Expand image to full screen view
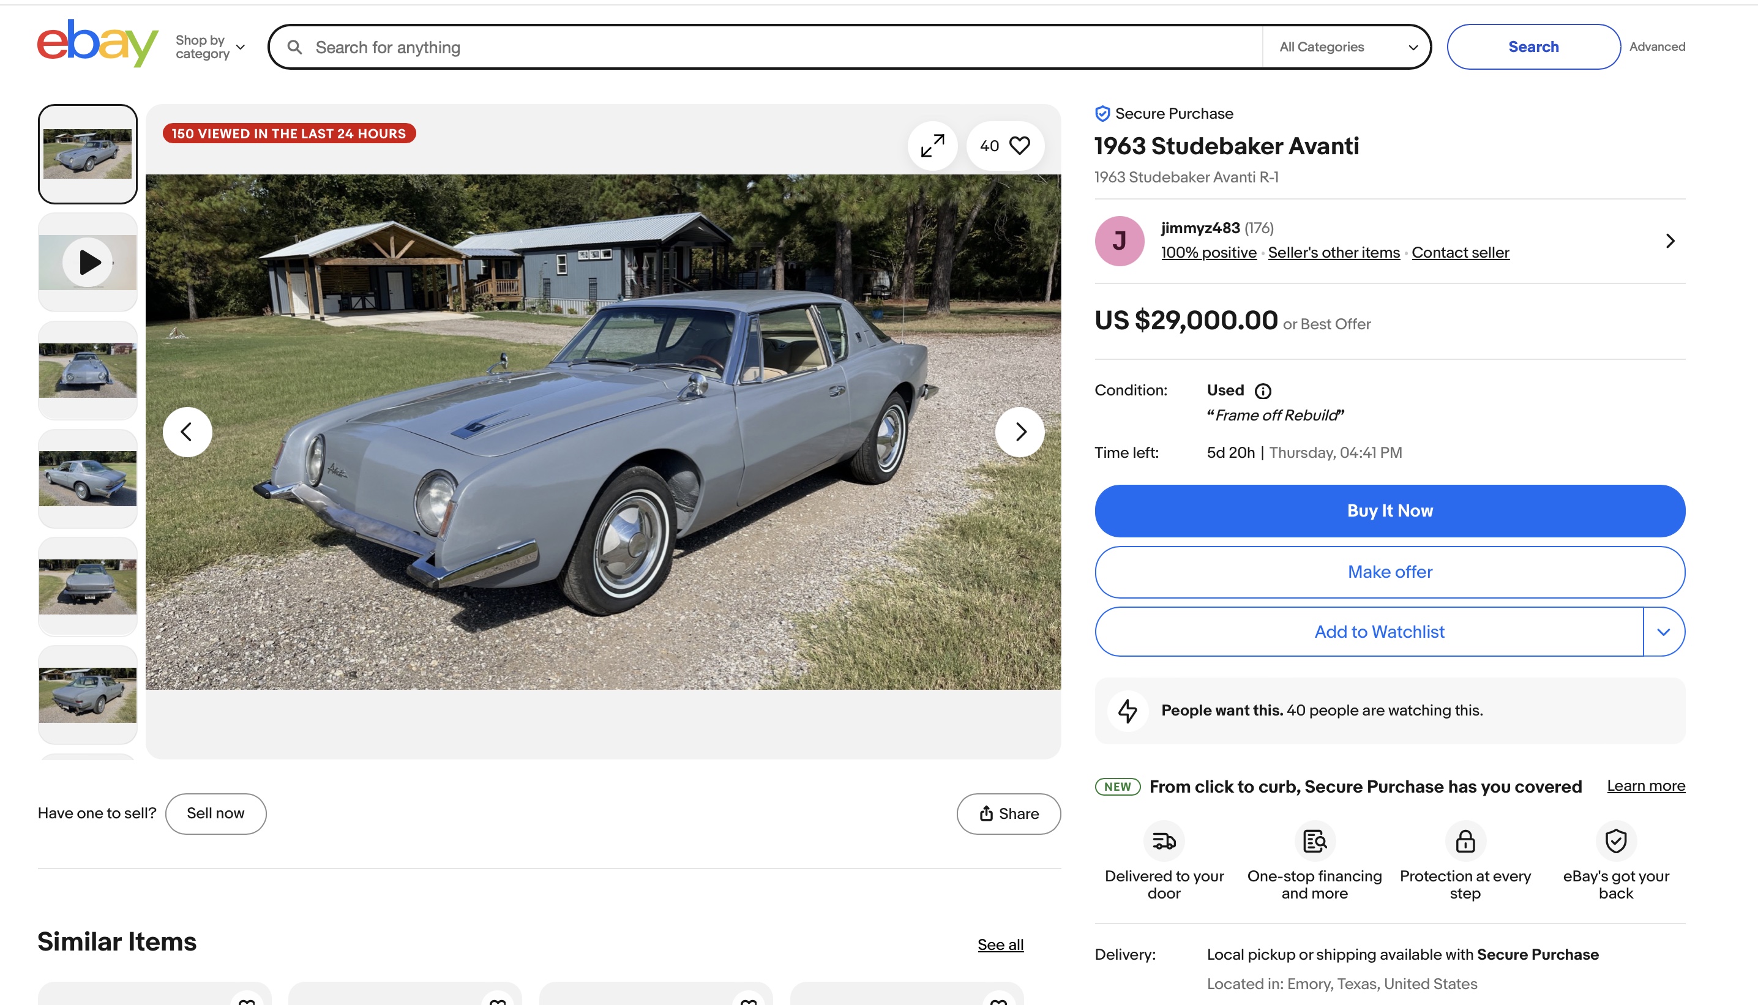 coord(932,146)
